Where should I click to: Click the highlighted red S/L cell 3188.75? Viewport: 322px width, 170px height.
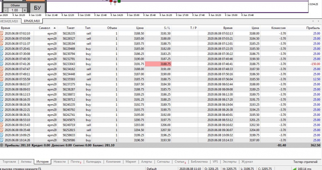(x=158, y=64)
